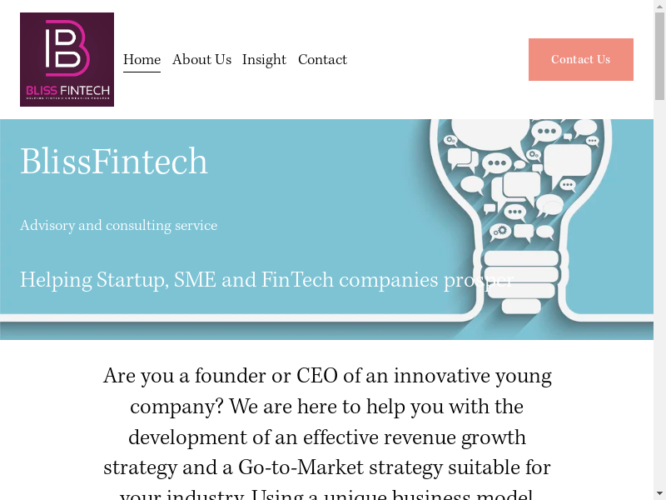Image resolution: width=666 pixels, height=500 pixels.
Task: Click the three-dot bubble above the bulb's base
Action: (x=514, y=212)
